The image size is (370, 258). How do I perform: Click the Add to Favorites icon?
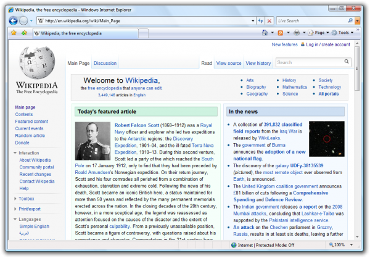[24, 33]
